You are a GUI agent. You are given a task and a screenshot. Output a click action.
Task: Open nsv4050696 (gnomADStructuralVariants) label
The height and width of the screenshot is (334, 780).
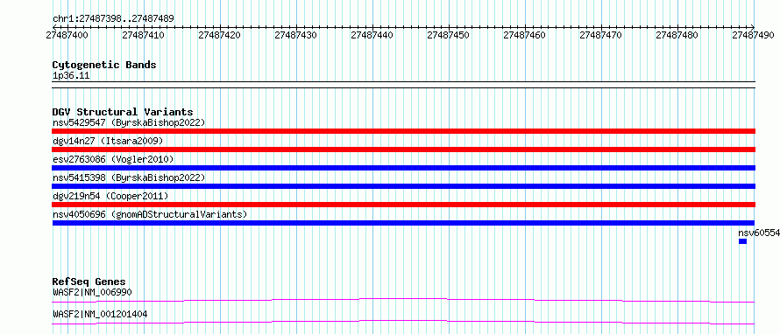coord(150,214)
